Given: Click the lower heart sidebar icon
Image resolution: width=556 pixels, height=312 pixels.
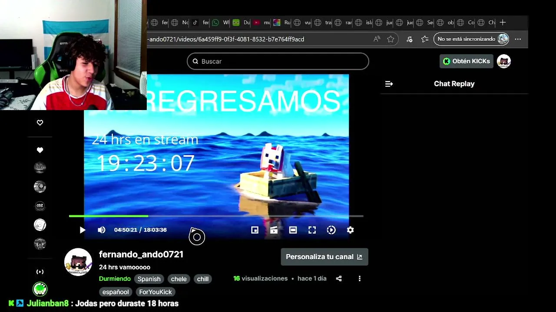Looking at the screenshot, I should click(40, 150).
